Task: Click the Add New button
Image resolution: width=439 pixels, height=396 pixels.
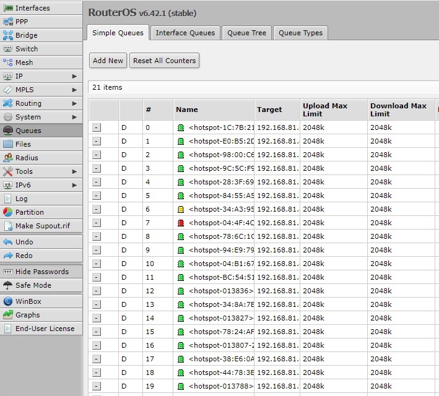Action: (108, 61)
